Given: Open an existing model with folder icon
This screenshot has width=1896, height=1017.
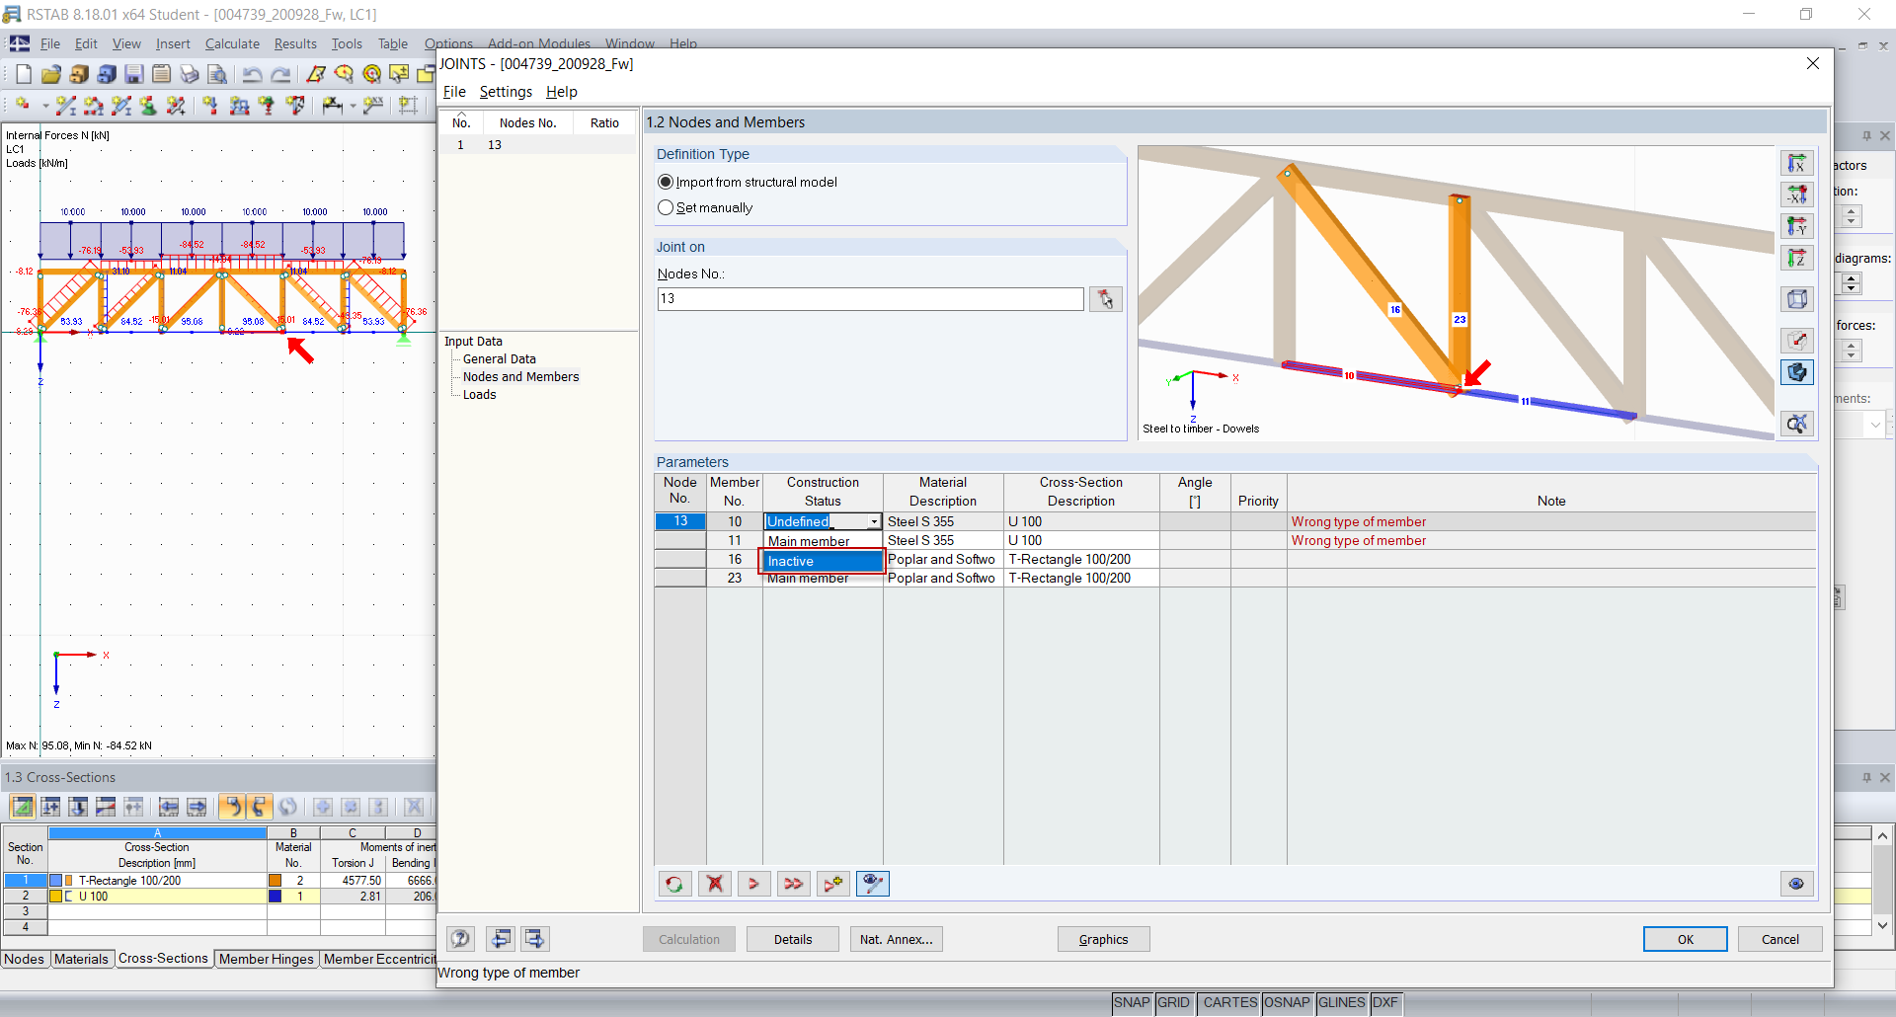Looking at the screenshot, I should 51,74.
